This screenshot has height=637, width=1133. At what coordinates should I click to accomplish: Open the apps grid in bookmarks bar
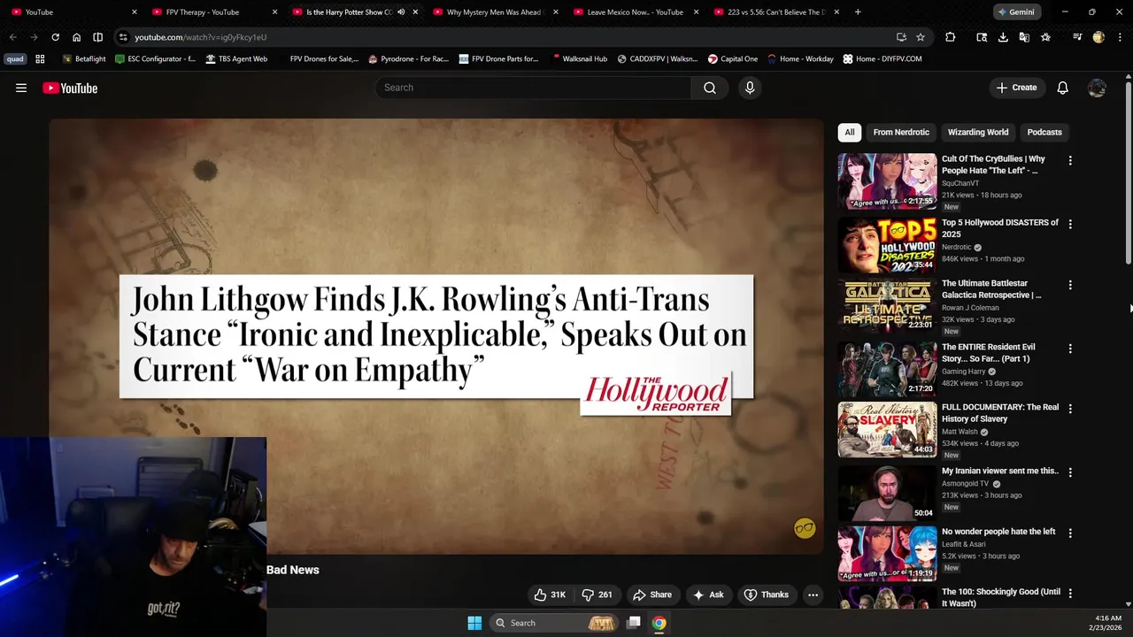[x=40, y=58]
